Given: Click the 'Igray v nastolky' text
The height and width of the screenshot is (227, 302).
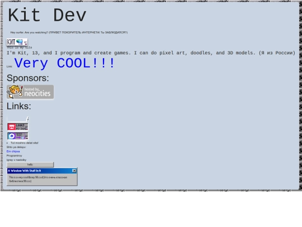Looking at the screenshot, I should (x=16, y=160).
